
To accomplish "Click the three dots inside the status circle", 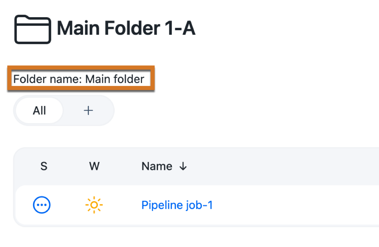I will tap(42, 205).
